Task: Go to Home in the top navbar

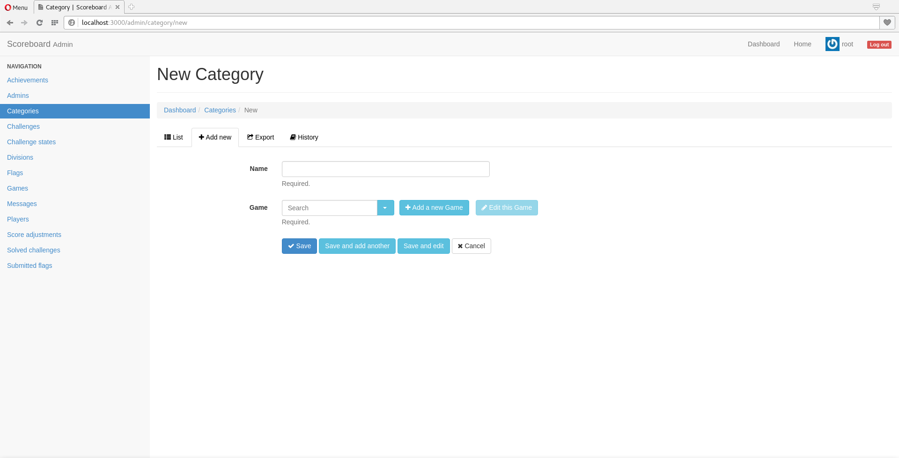Action: [803, 44]
